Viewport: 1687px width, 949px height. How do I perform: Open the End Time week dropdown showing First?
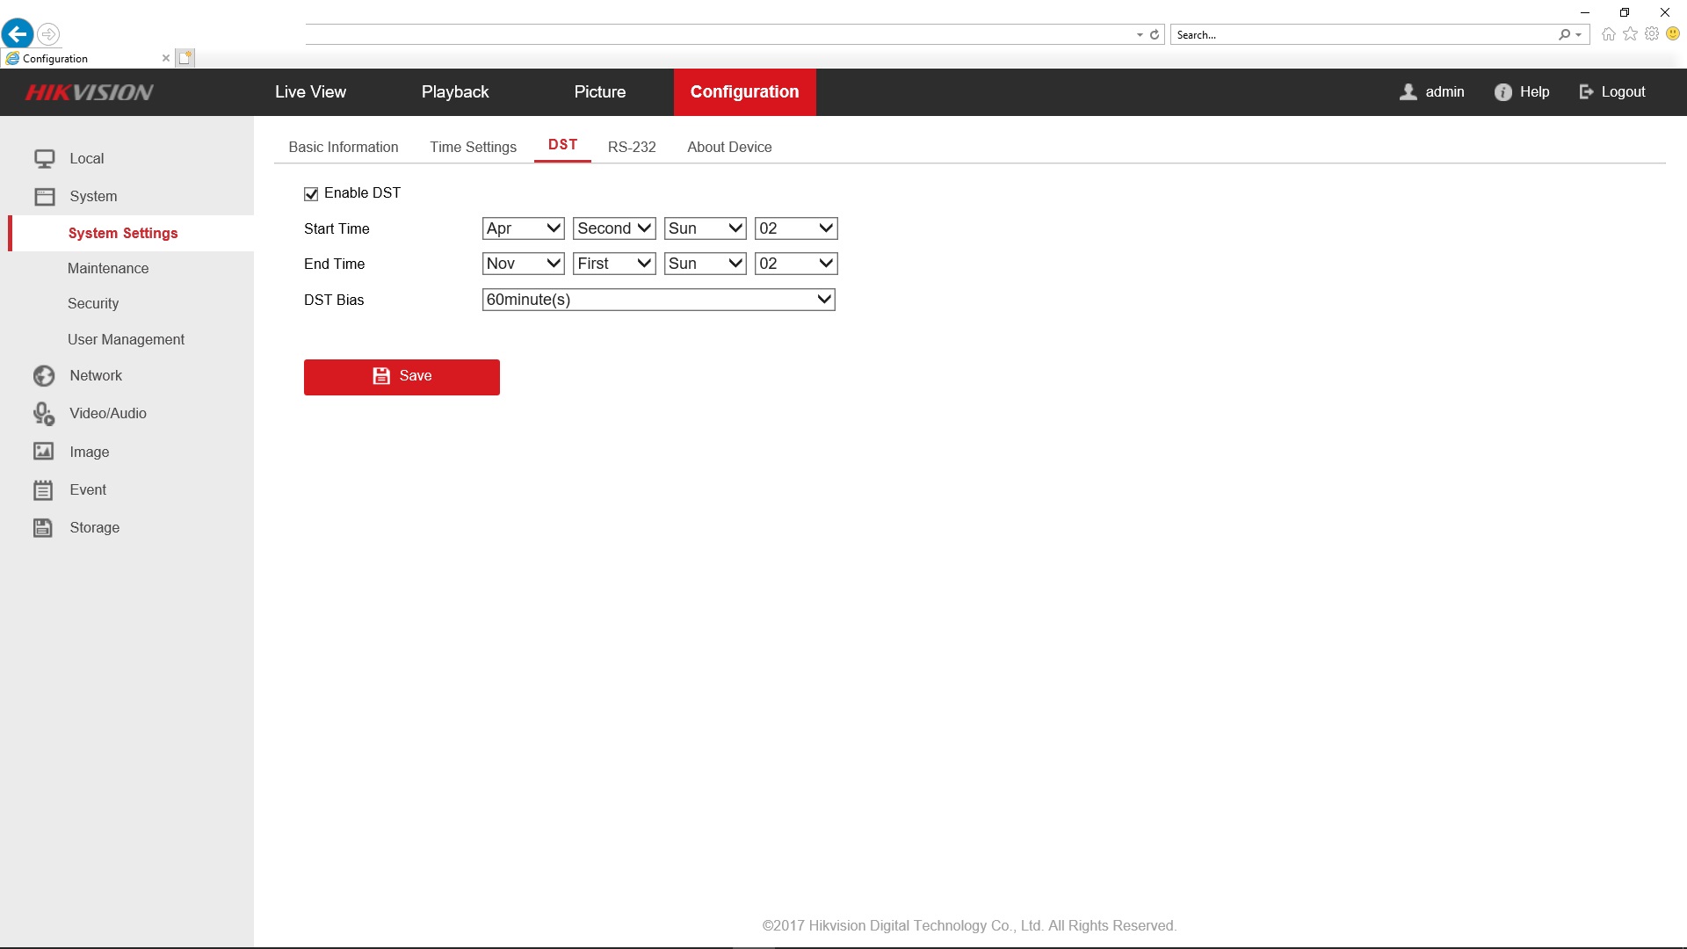click(614, 264)
